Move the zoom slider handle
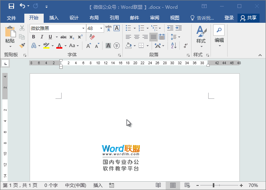266x190 pixels. [214, 185]
